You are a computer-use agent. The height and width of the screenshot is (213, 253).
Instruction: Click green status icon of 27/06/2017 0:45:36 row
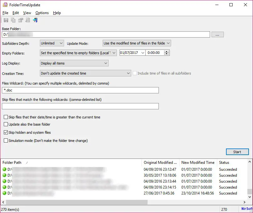pyautogui.click(x=4, y=193)
